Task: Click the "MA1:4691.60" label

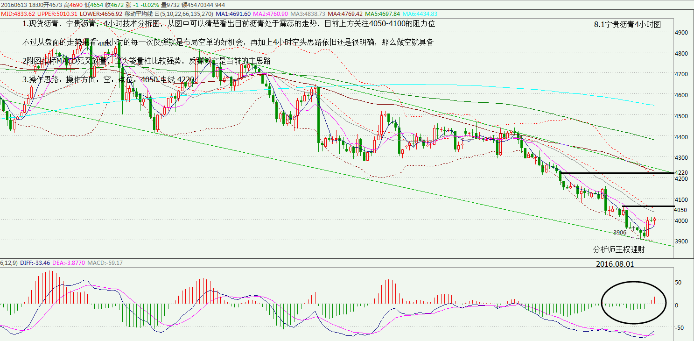Action: [x=233, y=14]
